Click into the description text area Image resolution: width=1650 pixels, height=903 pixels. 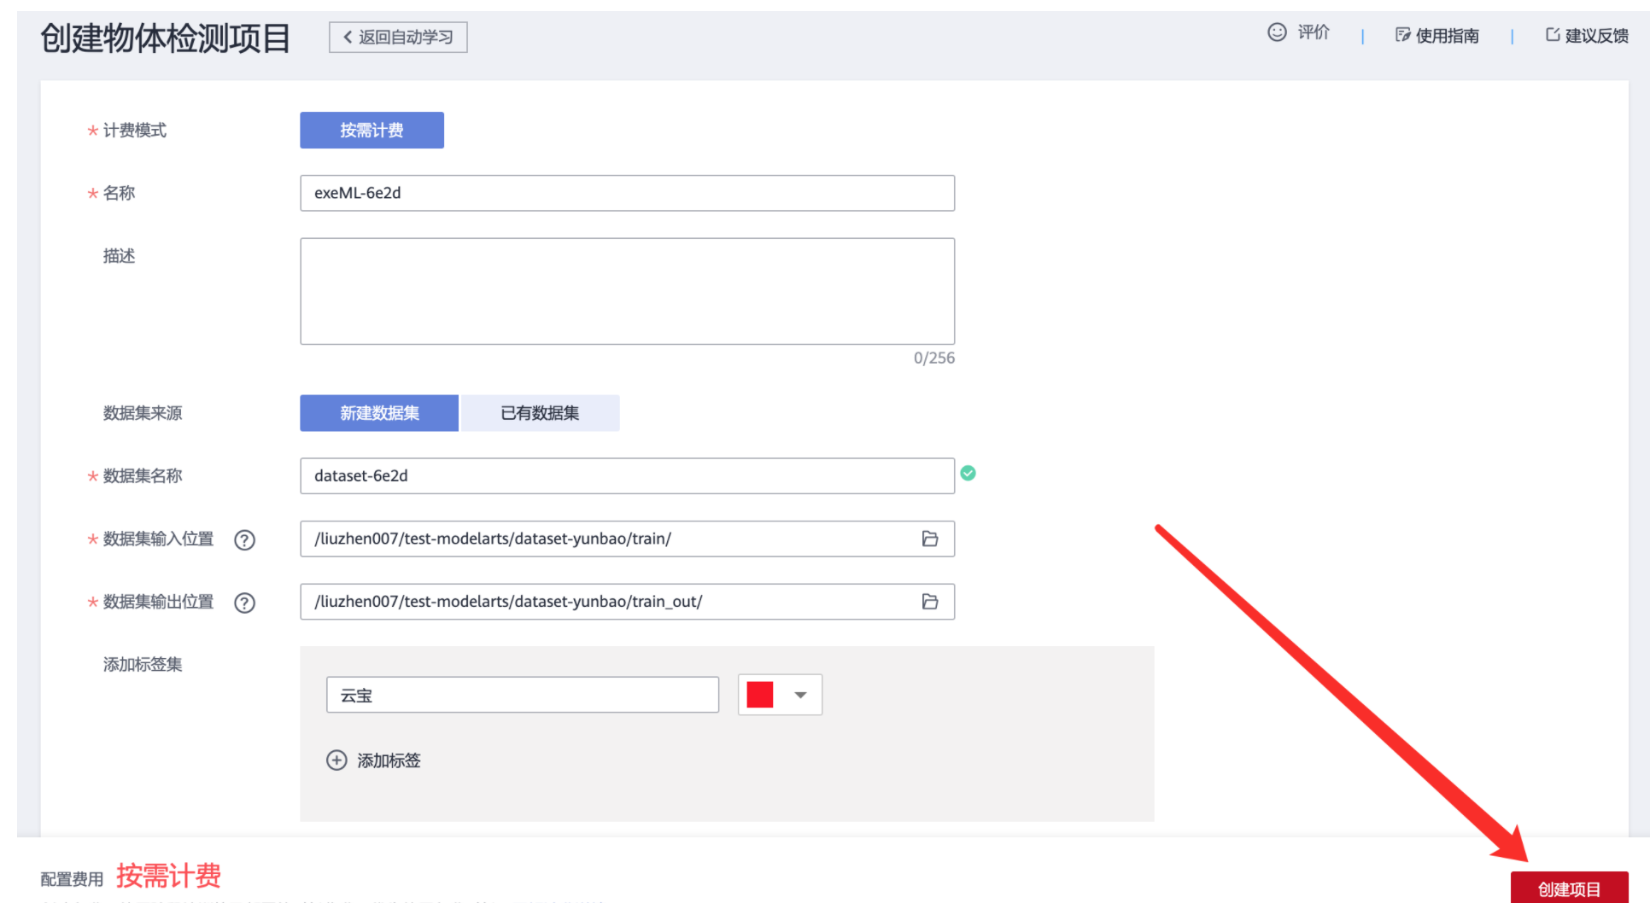627,291
